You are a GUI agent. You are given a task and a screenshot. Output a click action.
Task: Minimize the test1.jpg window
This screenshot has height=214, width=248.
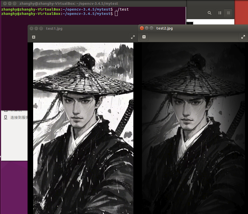[36, 28]
